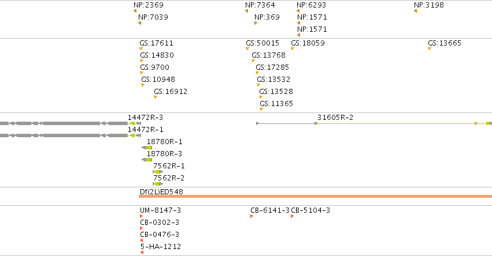Select the 7562R-2 gene glyph
Screen dimensions: 492x256
pos(158,184)
